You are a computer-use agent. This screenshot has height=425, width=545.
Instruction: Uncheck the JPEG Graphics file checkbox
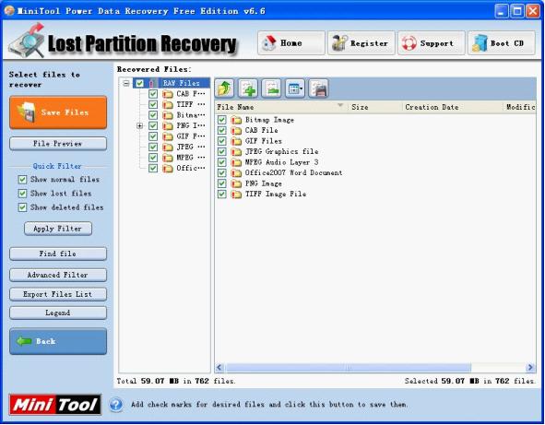[x=221, y=152]
